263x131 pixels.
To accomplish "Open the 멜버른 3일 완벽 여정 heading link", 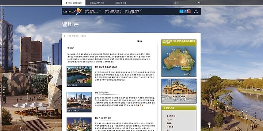I will 103,118.
